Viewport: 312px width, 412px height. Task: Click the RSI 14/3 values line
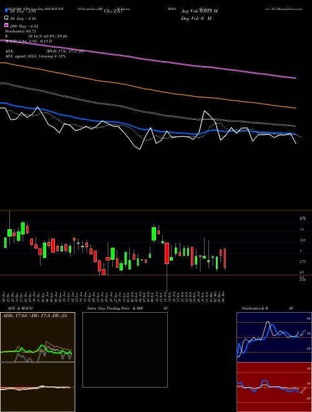(36, 36)
